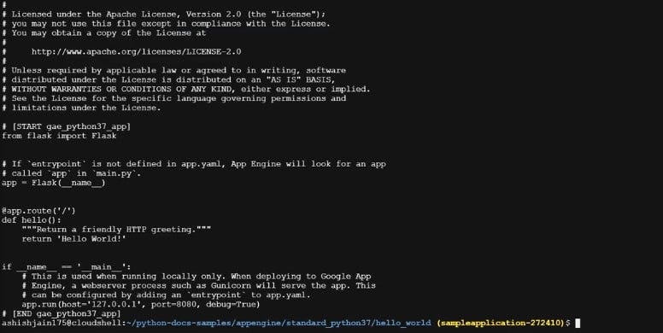
Task: Click the 'limitations under the License.' line
Action: 81,108
